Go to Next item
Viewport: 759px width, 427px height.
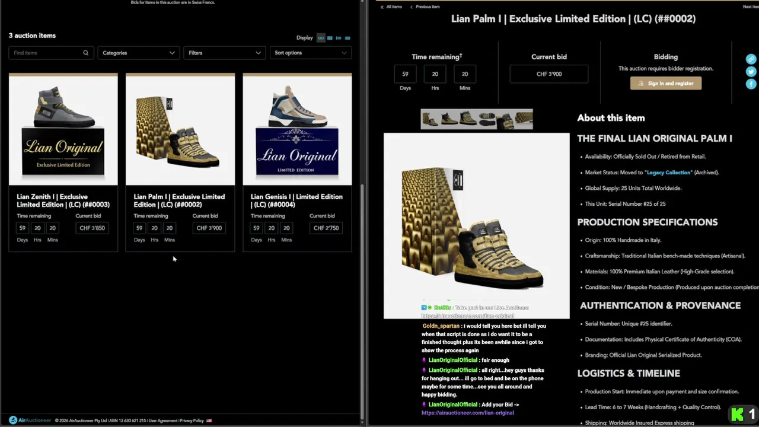[751, 7]
